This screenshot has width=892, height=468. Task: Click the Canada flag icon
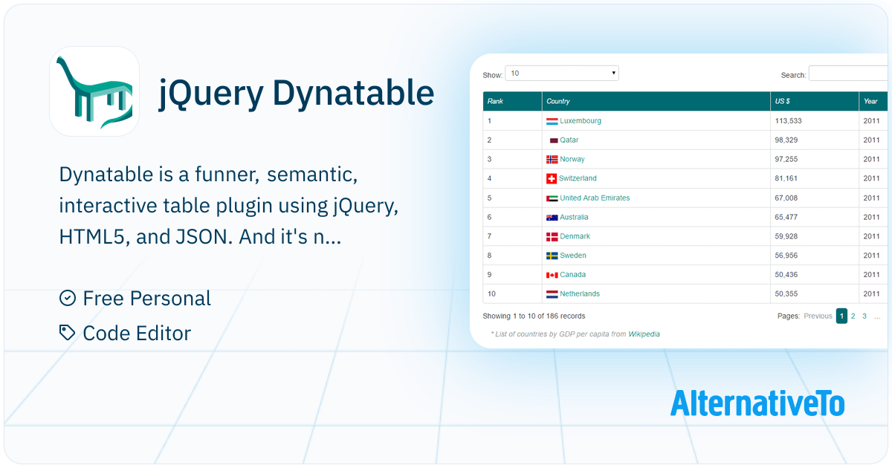(552, 275)
